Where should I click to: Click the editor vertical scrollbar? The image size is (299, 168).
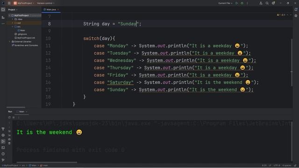tap(292, 63)
